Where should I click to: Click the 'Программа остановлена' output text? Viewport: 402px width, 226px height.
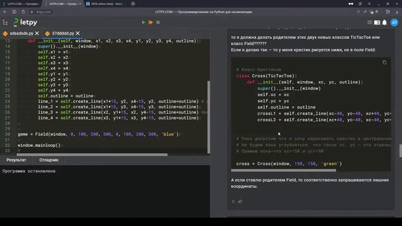click(29, 171)
